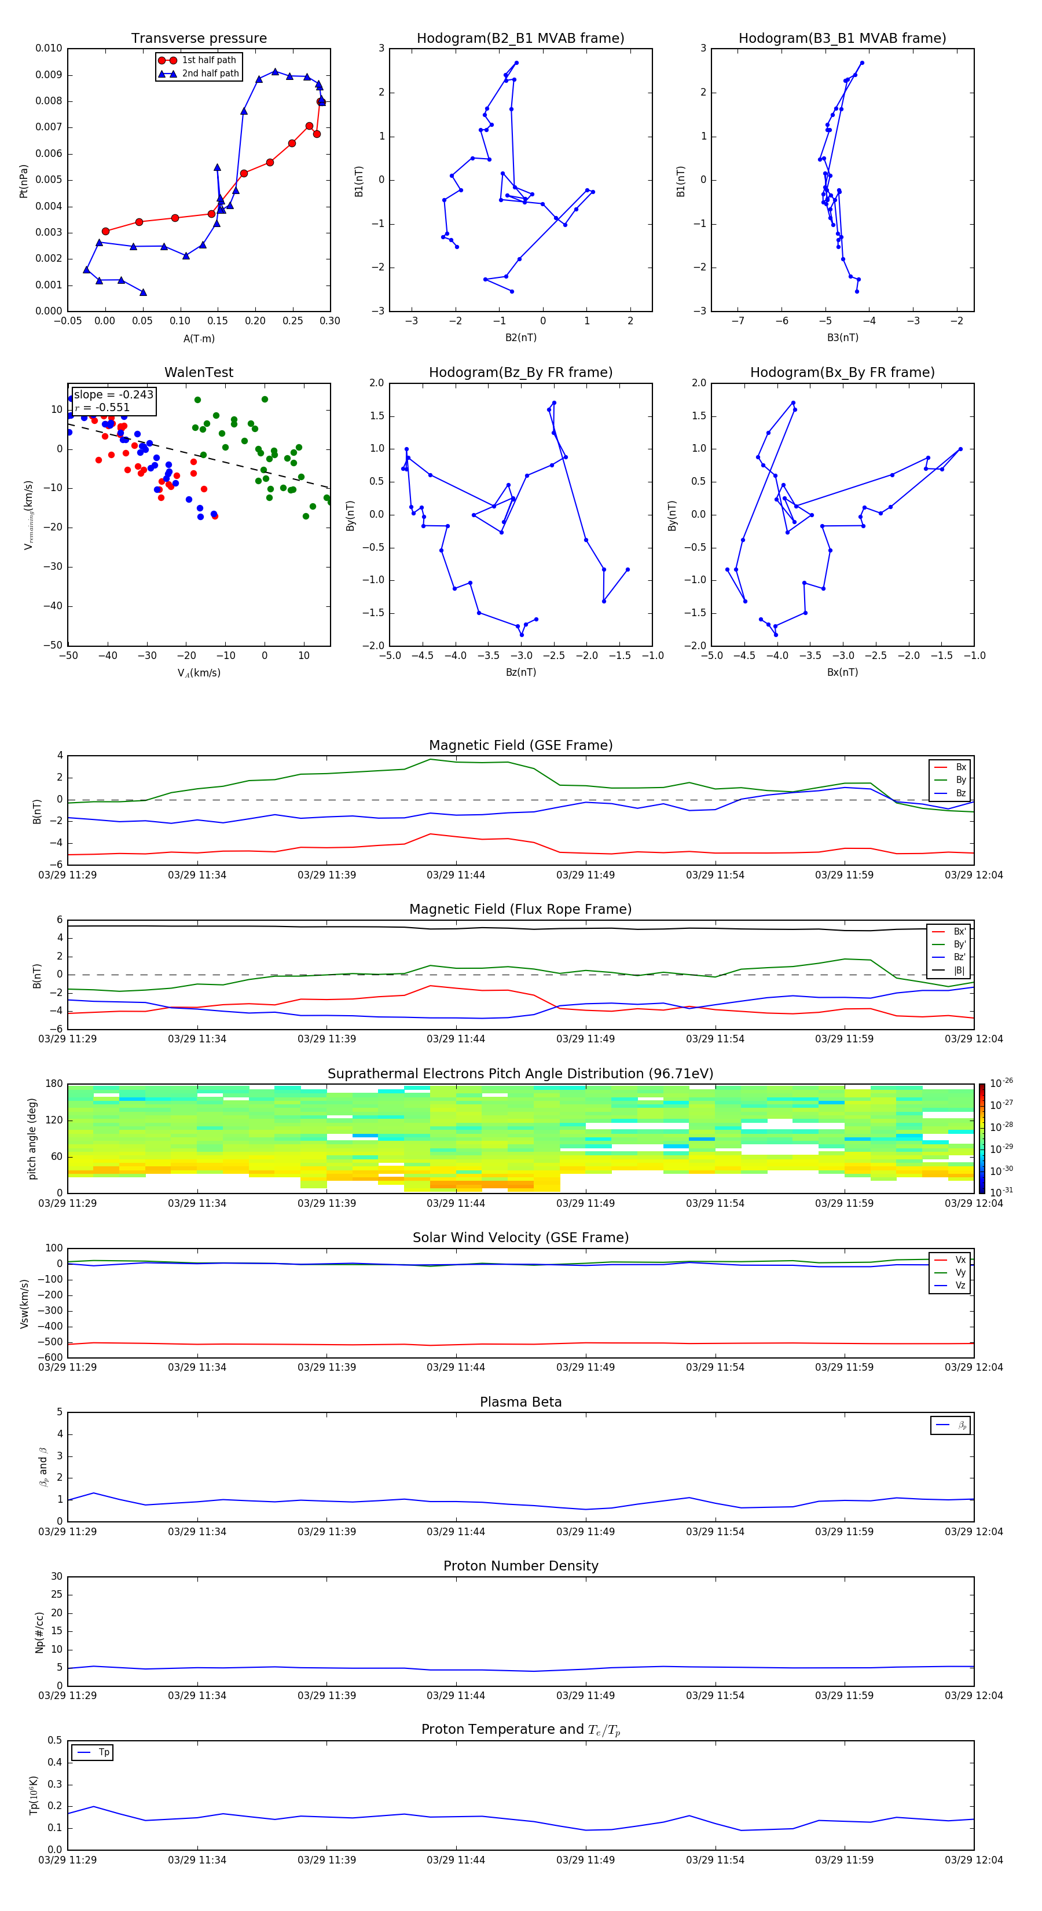Screen dimensions: 1042x1911
Task: Click the 'Np(#/cc)' y-axis label
Action: point(39,1632)
